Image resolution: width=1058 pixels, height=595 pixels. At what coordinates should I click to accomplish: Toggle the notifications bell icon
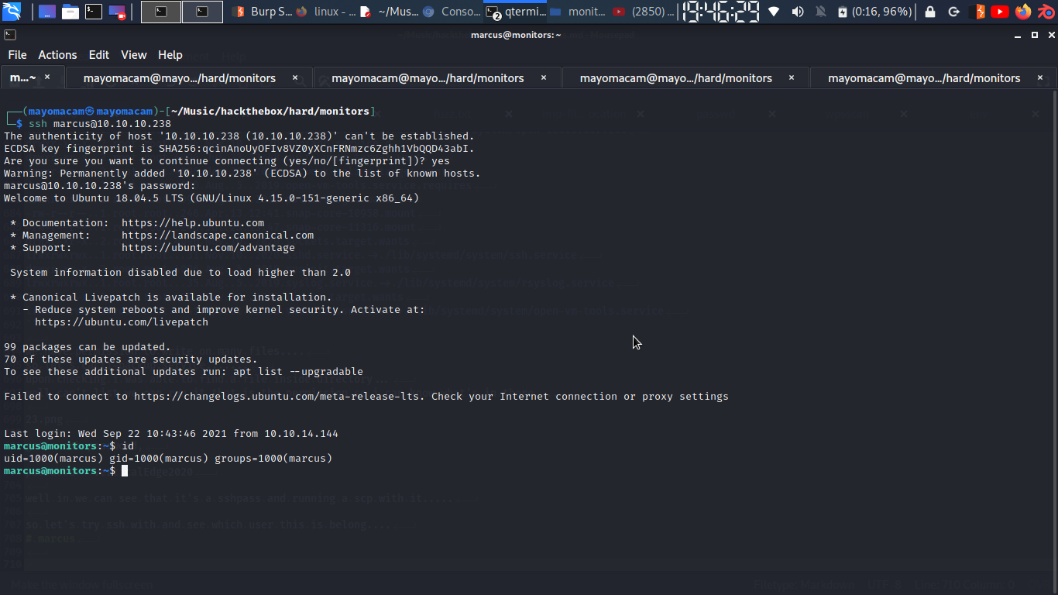click(820, 12)
